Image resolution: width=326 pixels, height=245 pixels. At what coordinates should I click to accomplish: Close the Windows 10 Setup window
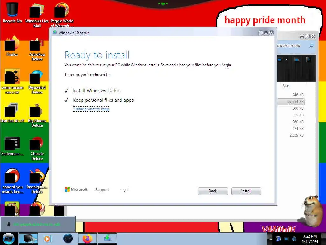point(271,33)
